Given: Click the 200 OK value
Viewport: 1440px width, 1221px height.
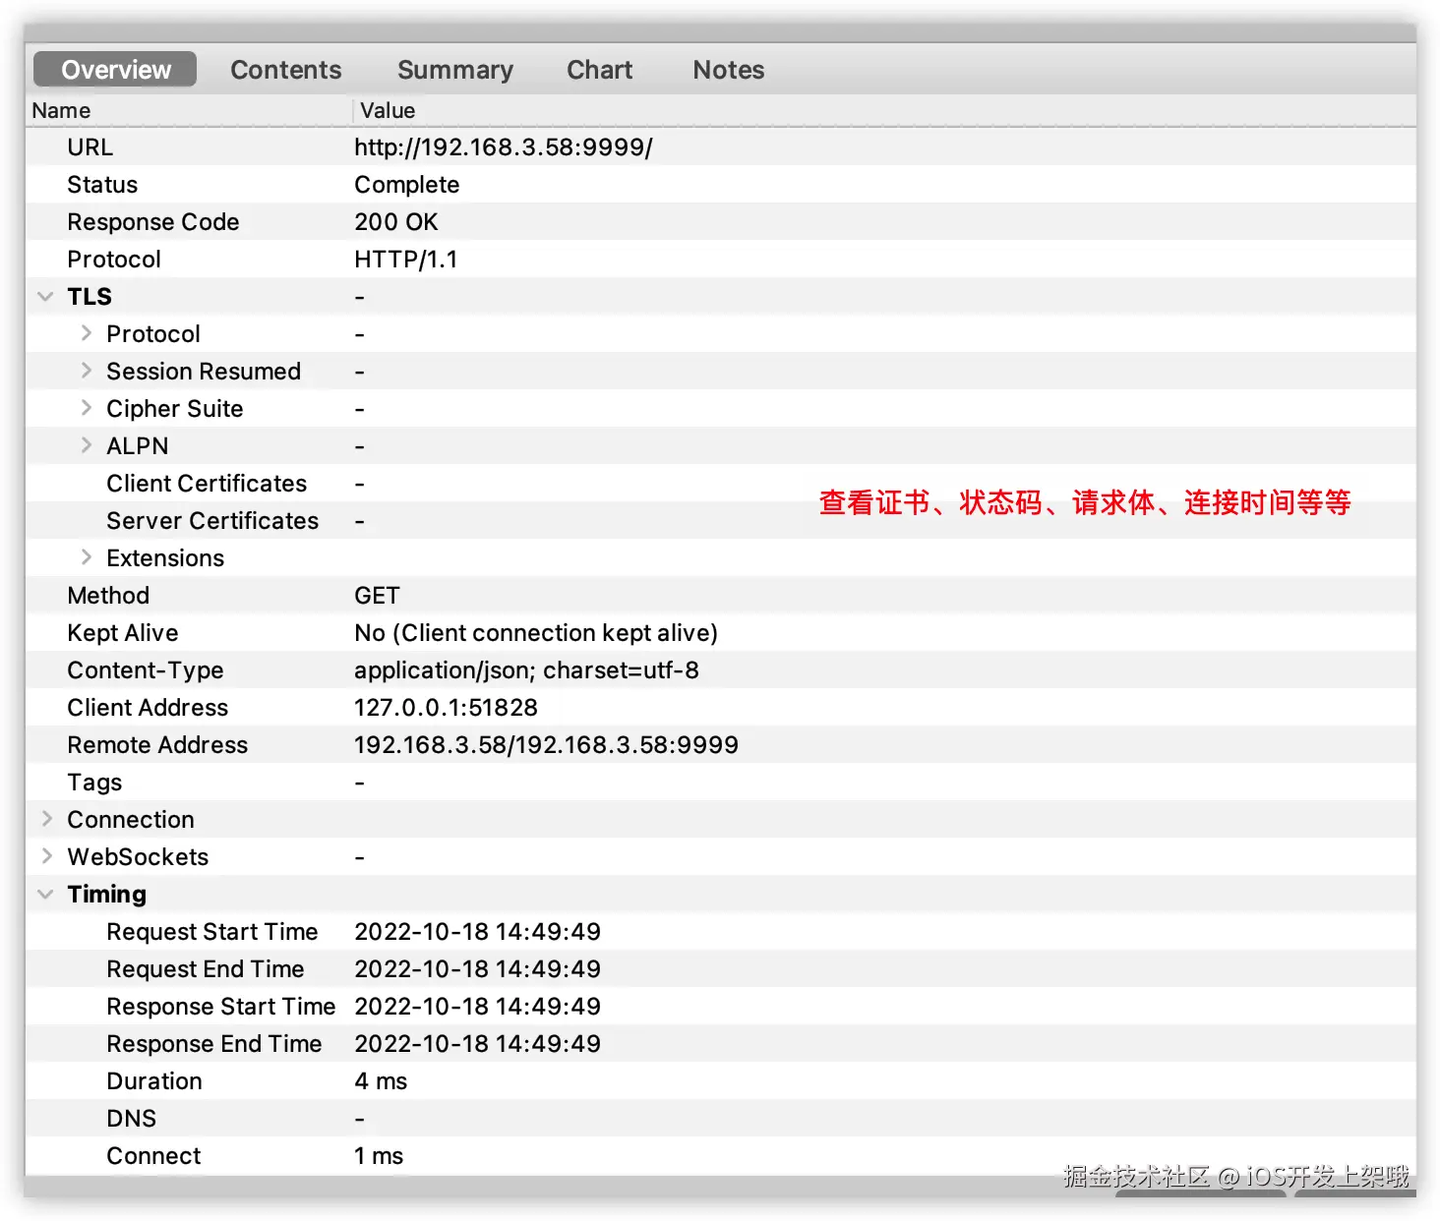Looking at the screenshot, I should coord(396,222).
